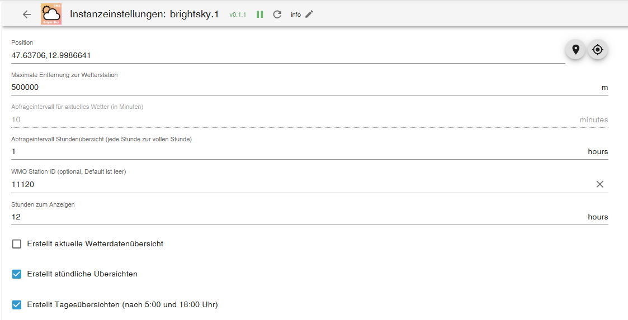The width and height of the screenshot is (628, 320).
Task: Click the Abfrageintervall Stundenübersicht field
Action: [x=280, y=152]
